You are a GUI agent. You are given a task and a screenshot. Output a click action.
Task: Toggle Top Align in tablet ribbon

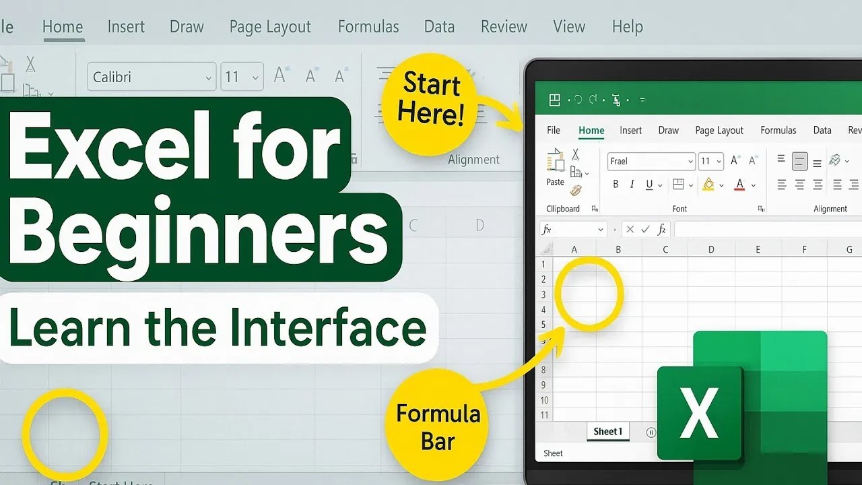click(781, 160)
